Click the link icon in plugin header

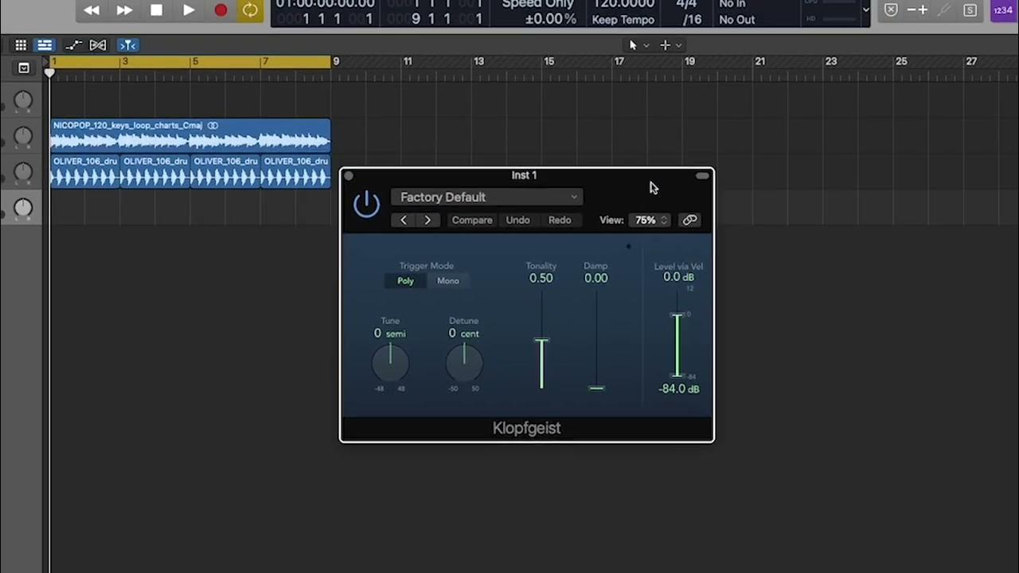pos(689,220)
